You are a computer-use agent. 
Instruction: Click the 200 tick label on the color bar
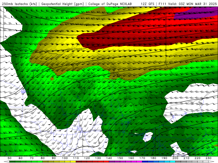[175, 158]
